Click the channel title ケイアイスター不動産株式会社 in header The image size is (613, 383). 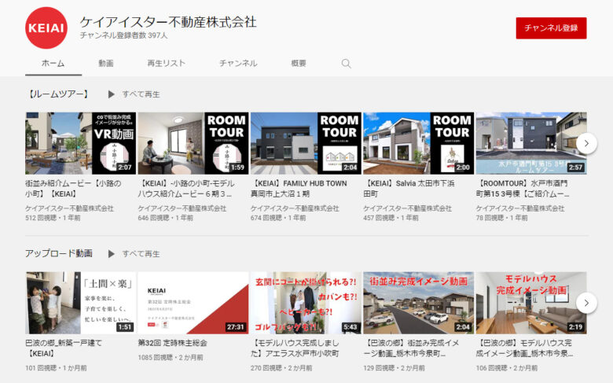[168, 22]
